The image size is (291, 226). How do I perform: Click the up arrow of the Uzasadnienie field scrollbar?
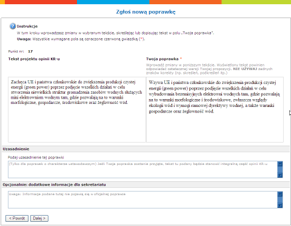click(280, 164)
